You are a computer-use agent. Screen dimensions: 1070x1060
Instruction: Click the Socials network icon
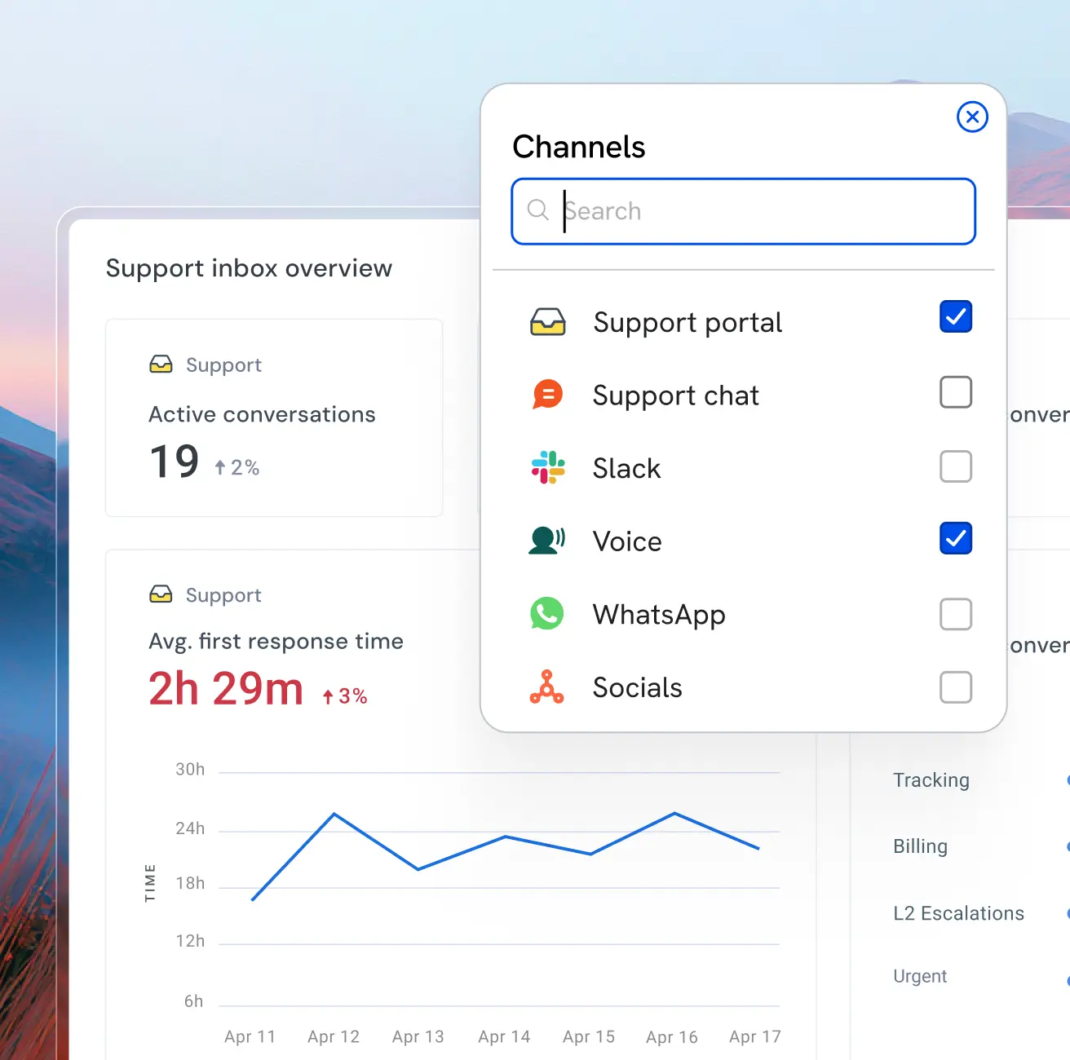[547, 687]
